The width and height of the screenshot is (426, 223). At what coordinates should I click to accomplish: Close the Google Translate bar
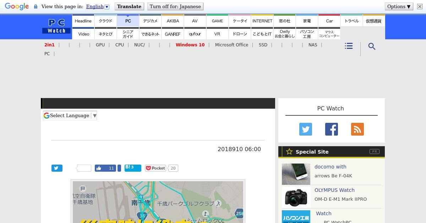(420, 7)
